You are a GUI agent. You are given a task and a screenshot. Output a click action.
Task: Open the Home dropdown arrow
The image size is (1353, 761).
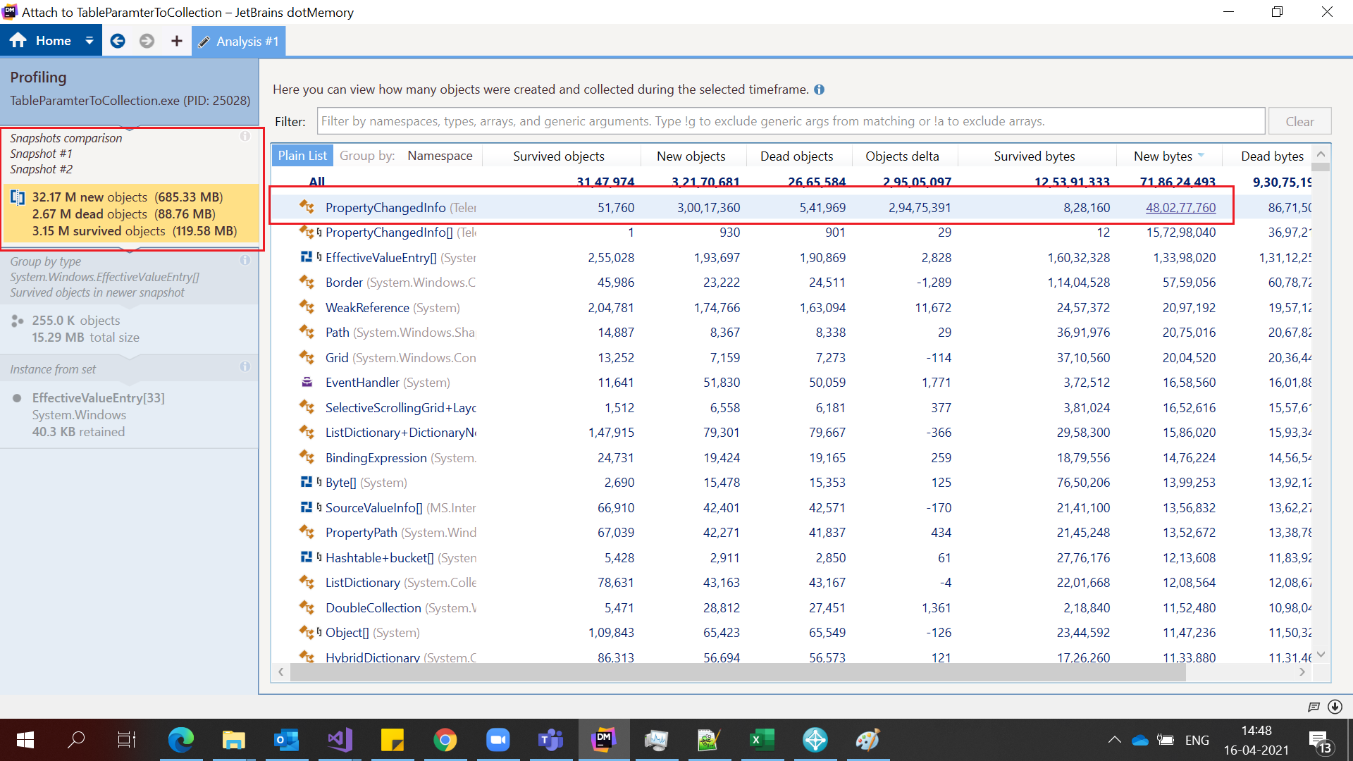[89, 41]
